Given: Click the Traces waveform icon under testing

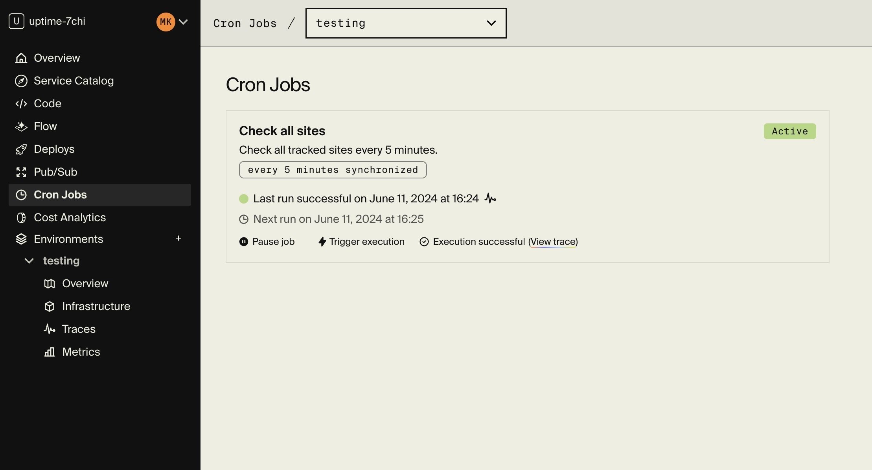Looking at the screenshot, I should pyautogui.click(x=50, y=329).
